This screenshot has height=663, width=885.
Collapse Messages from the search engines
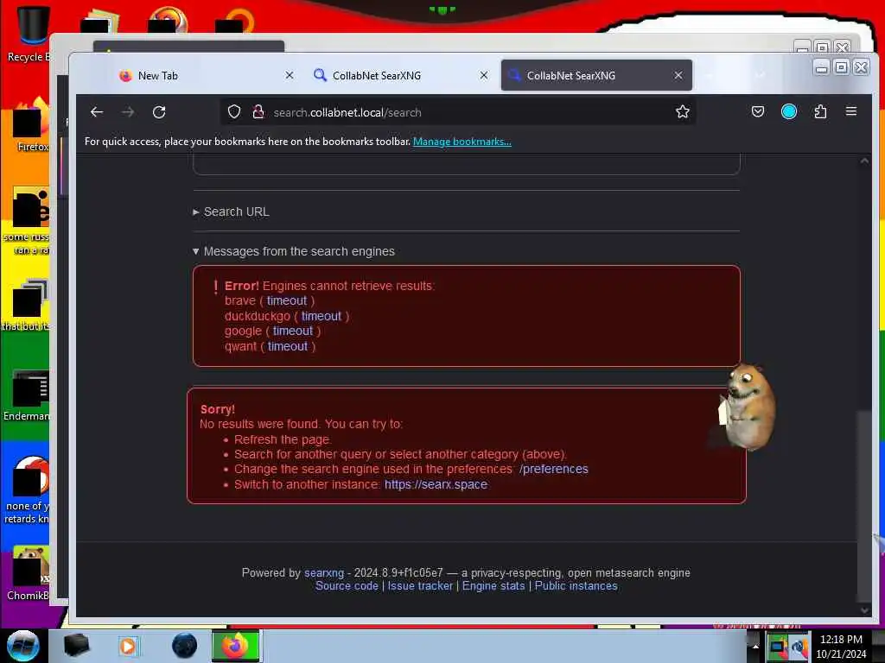(x=294, y=251)
